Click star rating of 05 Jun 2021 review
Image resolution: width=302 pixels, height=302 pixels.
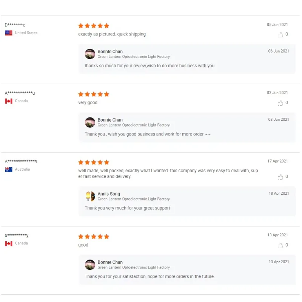(94, 26)
